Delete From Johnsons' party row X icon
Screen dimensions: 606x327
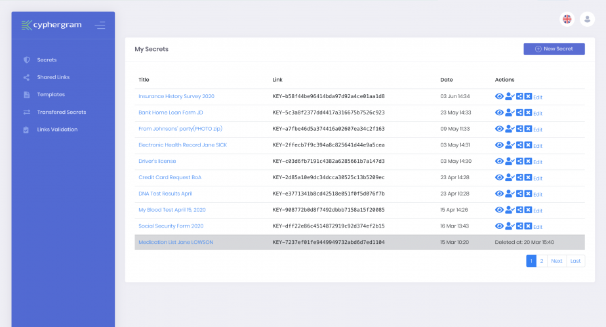point(529,129)
